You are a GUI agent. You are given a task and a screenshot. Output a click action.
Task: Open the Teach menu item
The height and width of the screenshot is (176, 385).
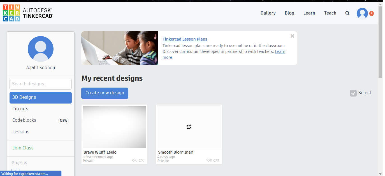click(330, 13)
